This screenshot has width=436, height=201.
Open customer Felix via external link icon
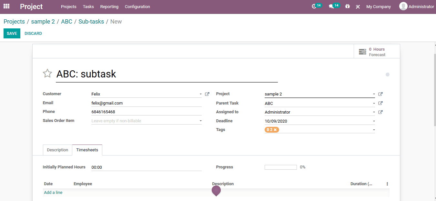tap(207, 94)
